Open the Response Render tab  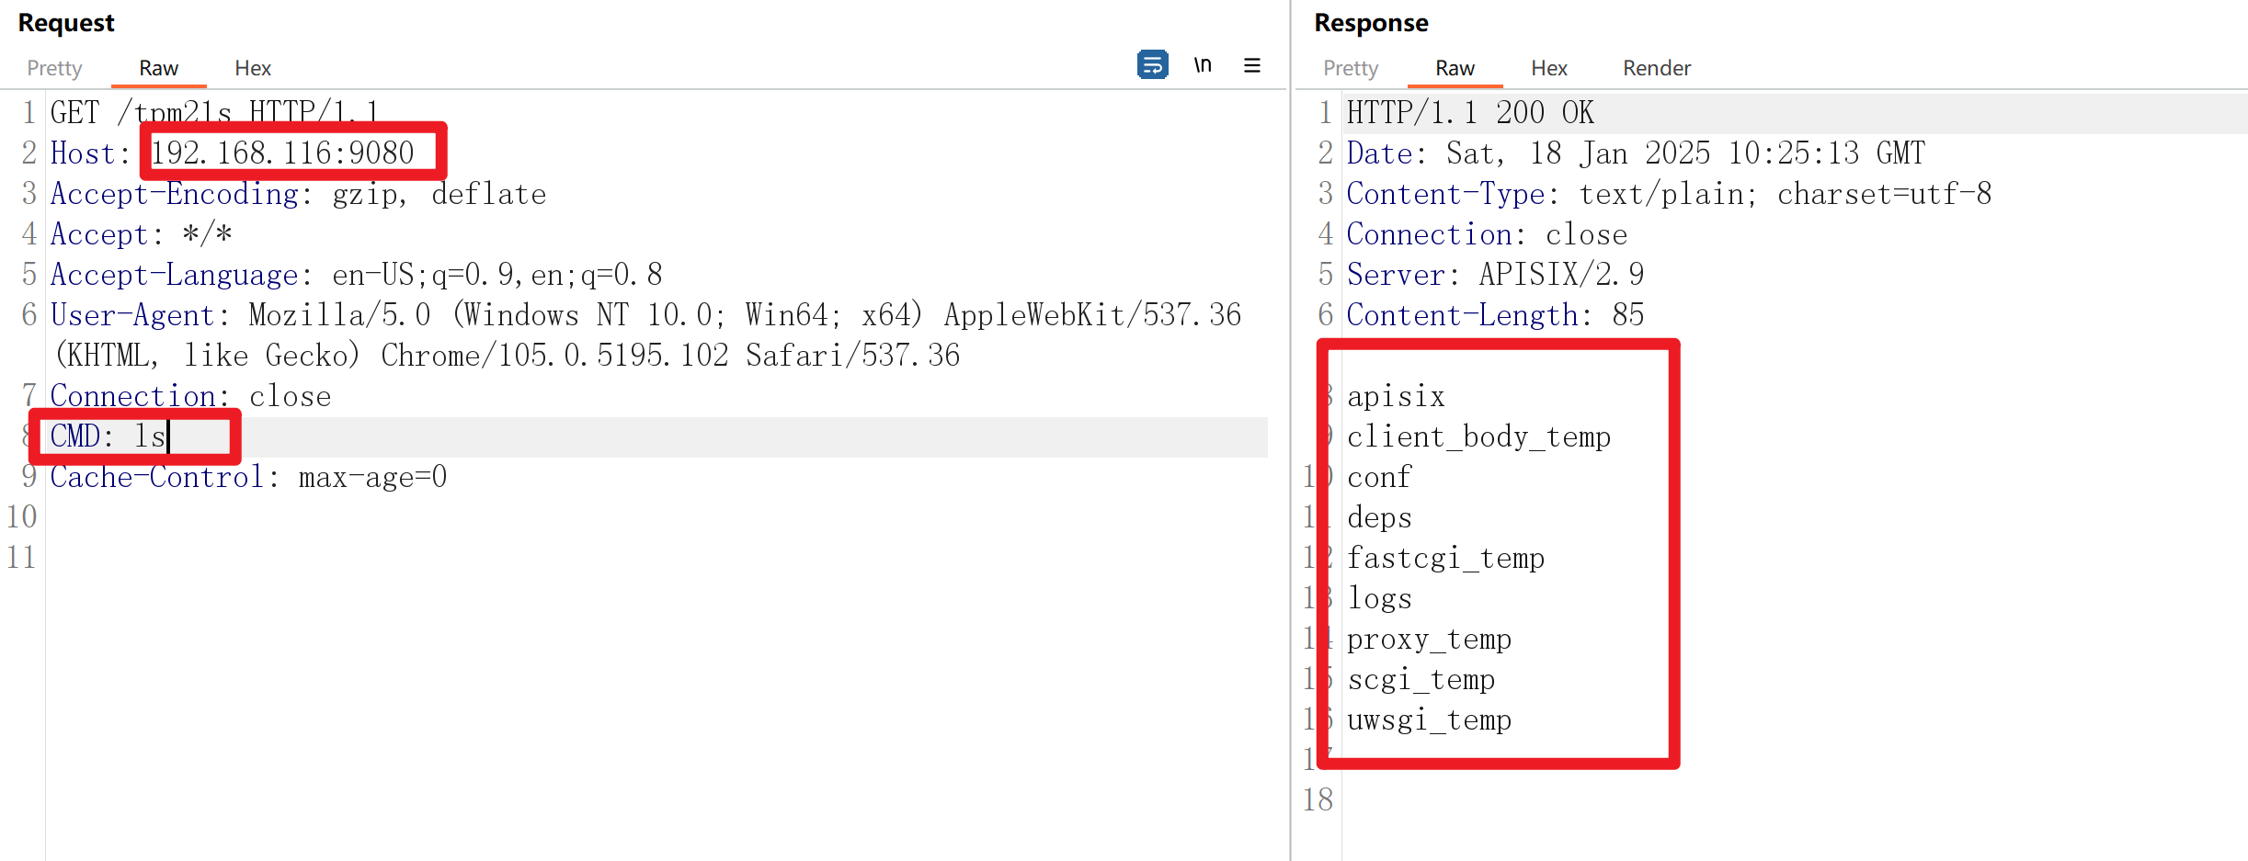point(1657,68)
